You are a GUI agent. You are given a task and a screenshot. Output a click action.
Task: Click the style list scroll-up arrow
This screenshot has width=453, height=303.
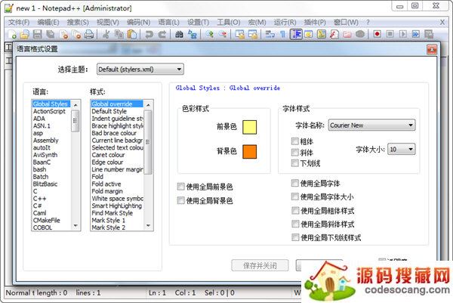point(148,105)
